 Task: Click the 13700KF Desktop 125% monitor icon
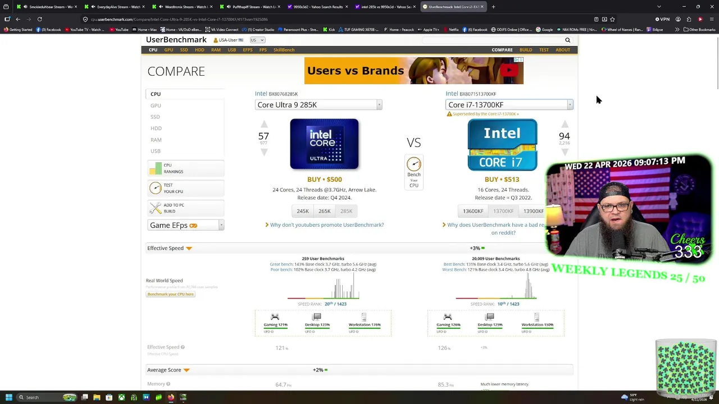tap(490, 317)
